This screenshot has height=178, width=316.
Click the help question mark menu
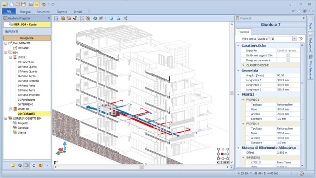pos(89,12)
